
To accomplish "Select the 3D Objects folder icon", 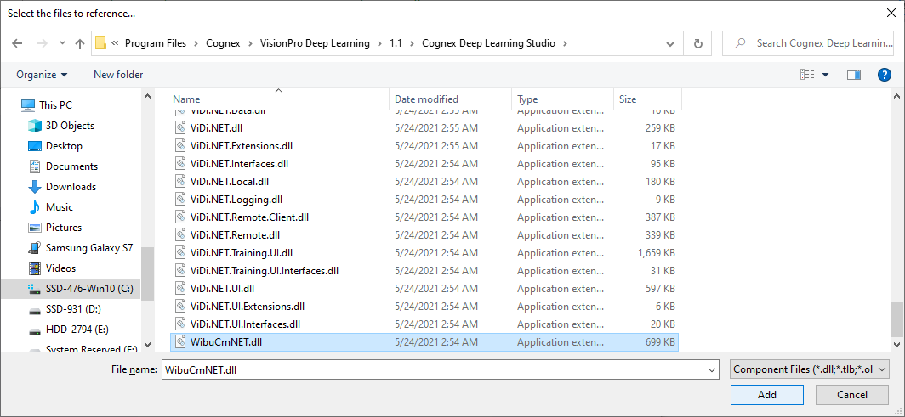I will [x=35, y=126].
